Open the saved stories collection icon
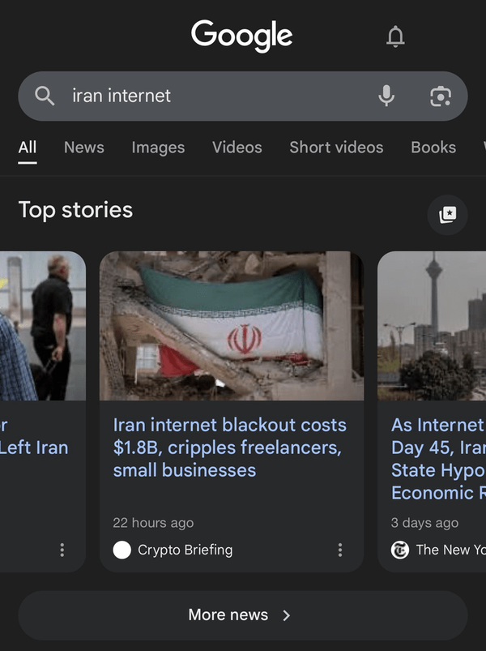This screenshot has width=486, height=651. pos(447,215)
